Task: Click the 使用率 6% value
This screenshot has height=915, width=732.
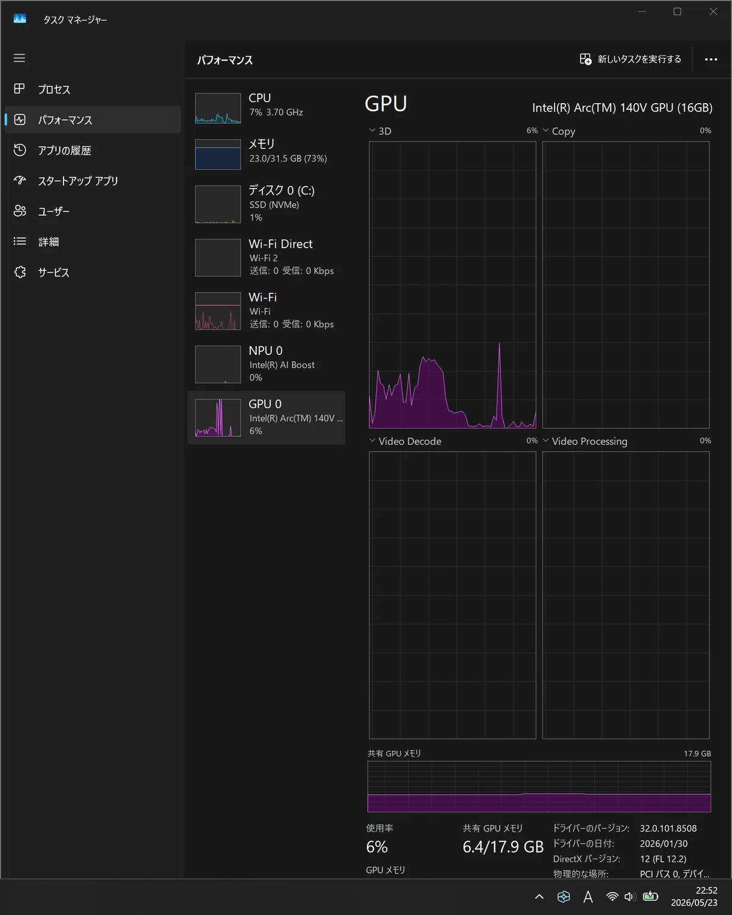Action: [377, 847]
